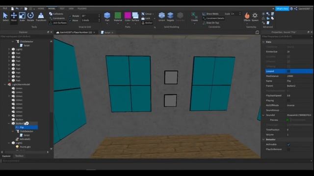Image resolution: width=314 pixels, height=176 pixels.
Task: Play the sound Preview button
Action: pos(288,120)
